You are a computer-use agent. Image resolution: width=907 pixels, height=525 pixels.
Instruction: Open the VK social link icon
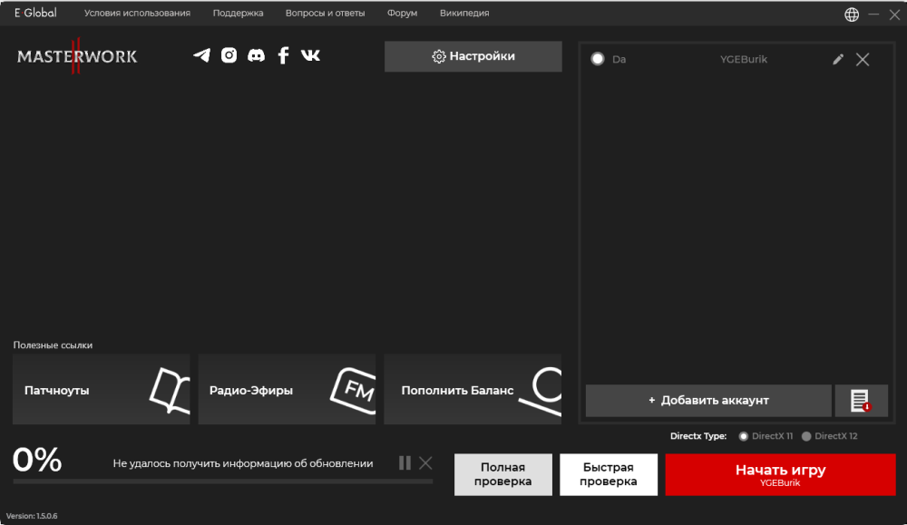coord(310,55)
